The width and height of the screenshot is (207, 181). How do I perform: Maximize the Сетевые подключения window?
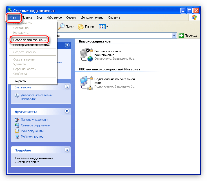click(190, 11)
